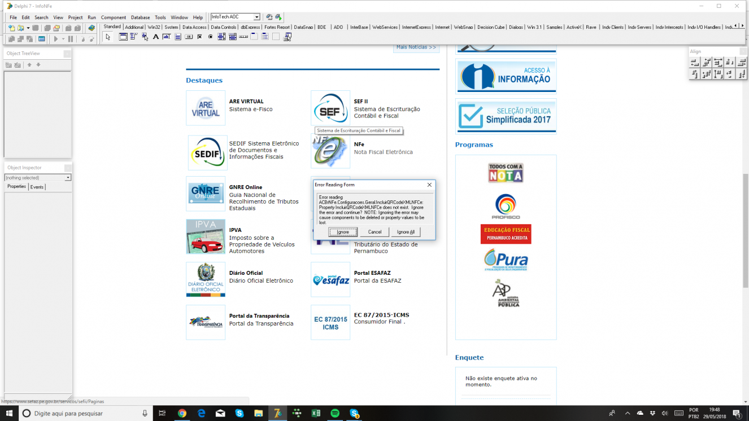Click the Help contents book icon

click(x=92, y=28)
